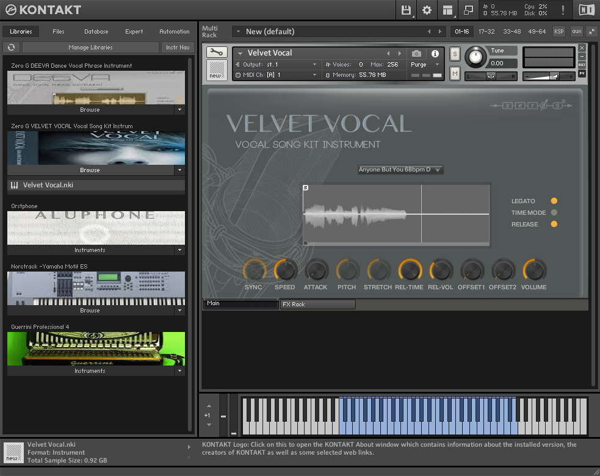Viewport: 600px width, 476px height.
Task: Remove Velvet Vocal instrument from rack
Action: coord(582,48)
